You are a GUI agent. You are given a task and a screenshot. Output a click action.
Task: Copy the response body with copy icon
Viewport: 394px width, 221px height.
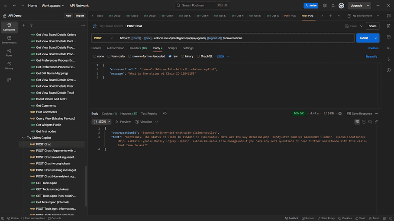[364, 122]
